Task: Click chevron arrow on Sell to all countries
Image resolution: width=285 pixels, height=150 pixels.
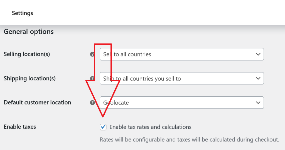Action: tap(258, 54)
